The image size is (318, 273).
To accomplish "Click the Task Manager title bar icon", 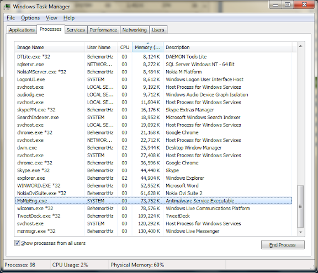I will [8, 7].
